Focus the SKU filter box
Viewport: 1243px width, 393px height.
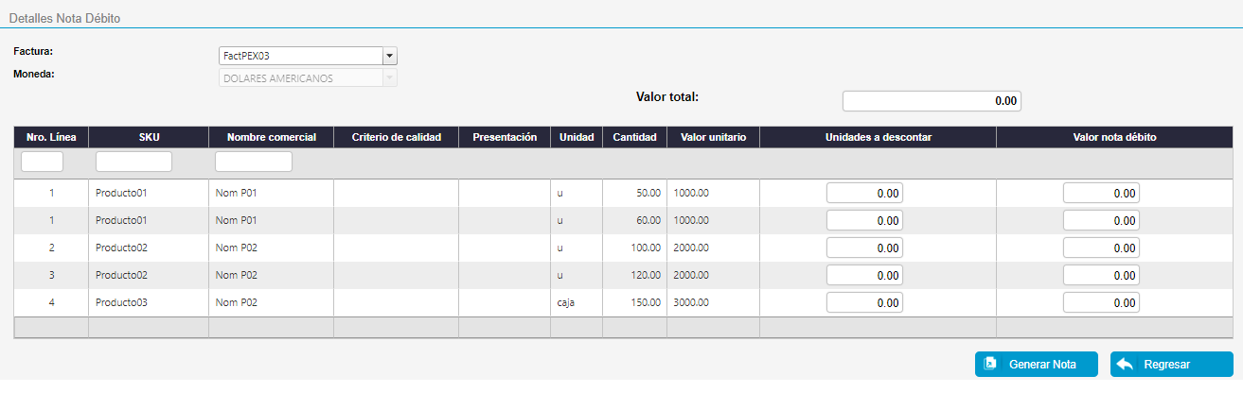pyautogui.click(x=133, y=162)
